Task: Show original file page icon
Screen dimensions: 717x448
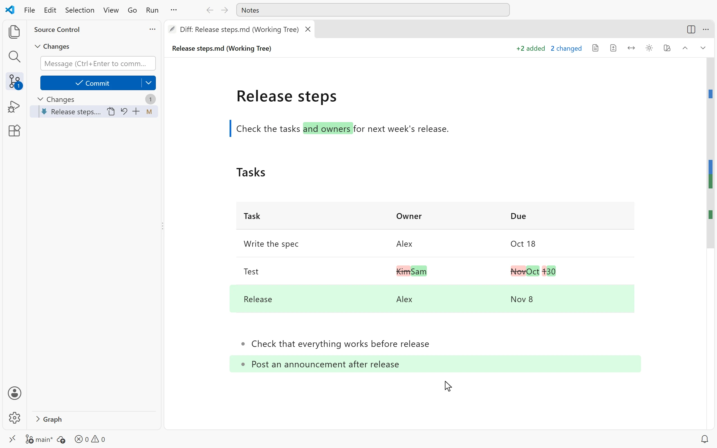Action: point(595,48)
